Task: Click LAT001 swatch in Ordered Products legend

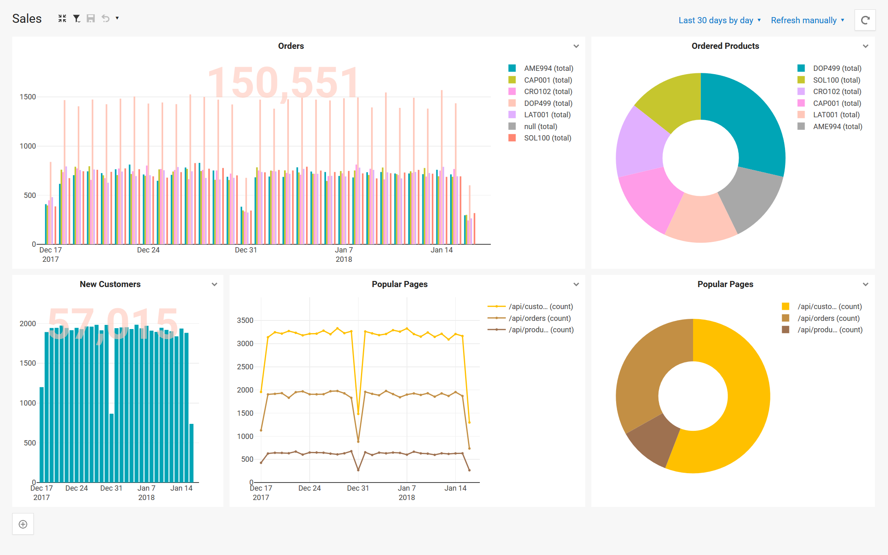Action: [801, 115]
